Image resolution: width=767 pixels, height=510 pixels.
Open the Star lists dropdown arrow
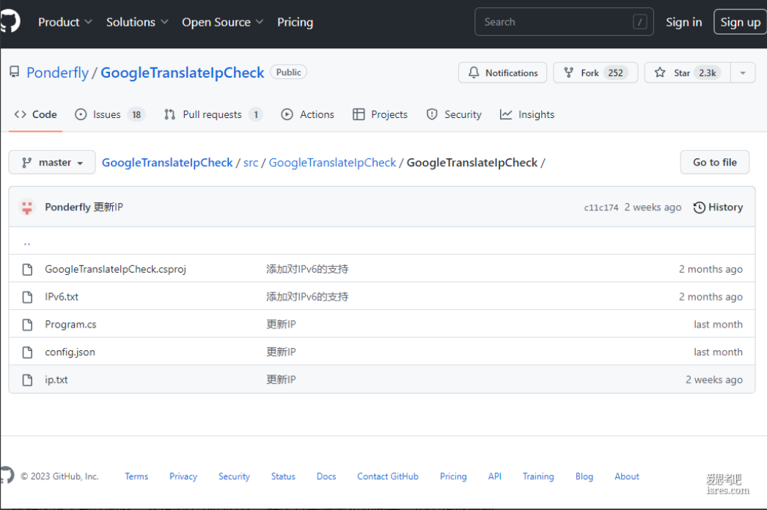tap(743, 73)
